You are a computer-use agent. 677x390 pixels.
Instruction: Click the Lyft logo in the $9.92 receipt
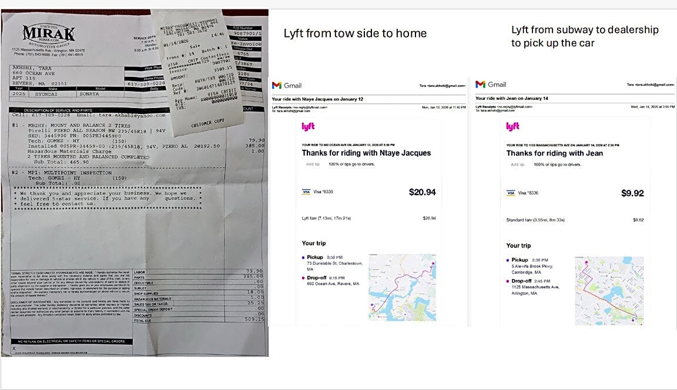pyautogui.click(x=512, y=126)
